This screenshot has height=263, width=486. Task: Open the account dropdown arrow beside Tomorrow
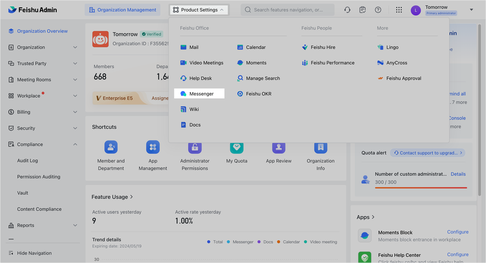[x=471, y=10]
